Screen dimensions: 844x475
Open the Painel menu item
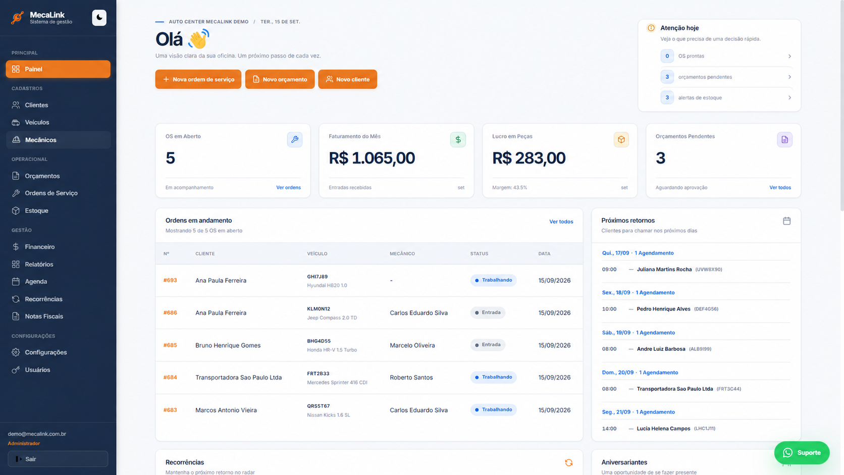(x=58, y=69)
